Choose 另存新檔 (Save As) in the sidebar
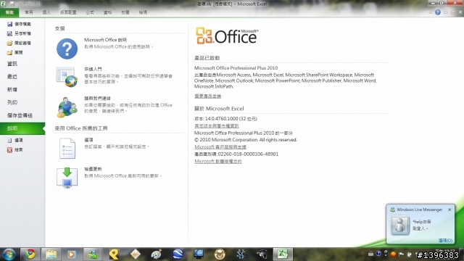The height and width of the screenshot is (261, 464). tap(19, 33)
